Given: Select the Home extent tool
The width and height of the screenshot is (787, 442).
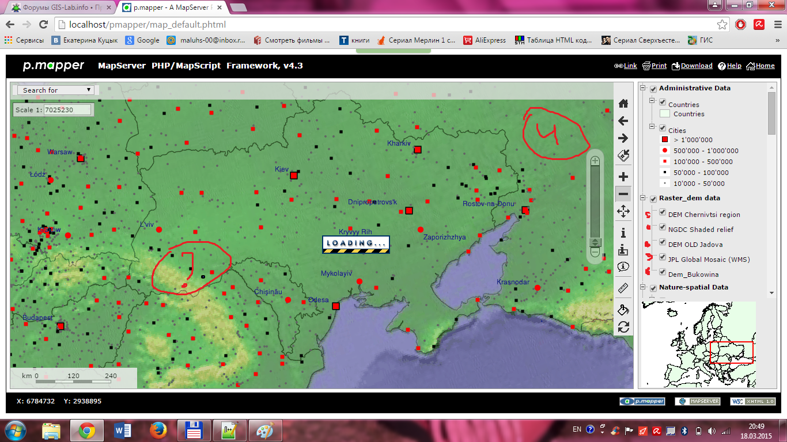Looking at the screenshot, I should (623, 102).
